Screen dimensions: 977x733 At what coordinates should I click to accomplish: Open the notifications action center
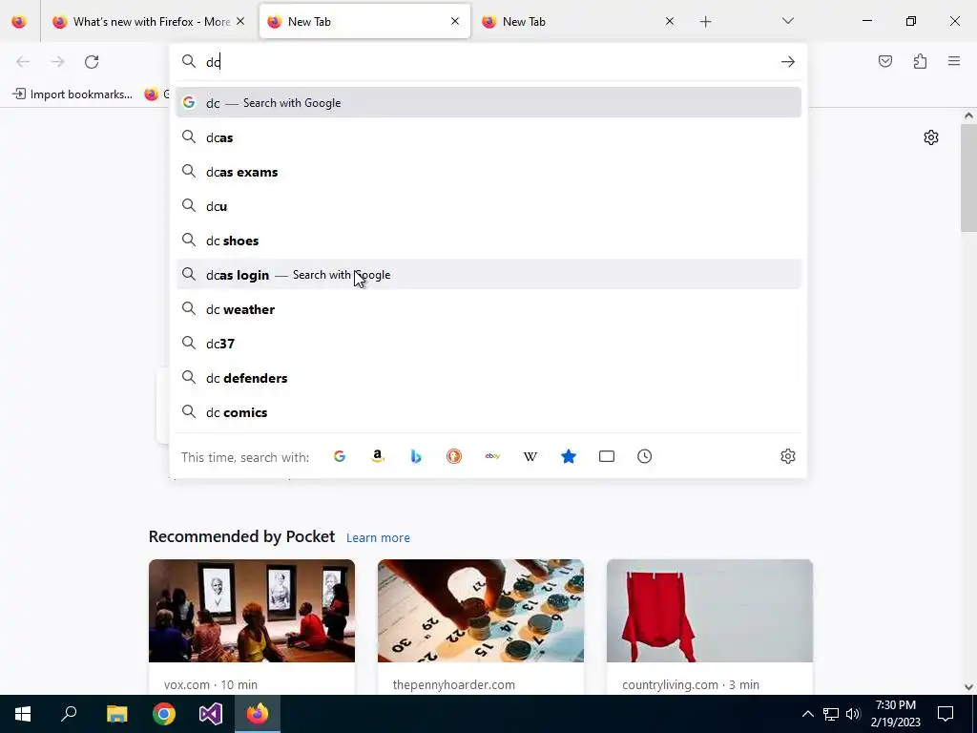[x=946, y=714]
